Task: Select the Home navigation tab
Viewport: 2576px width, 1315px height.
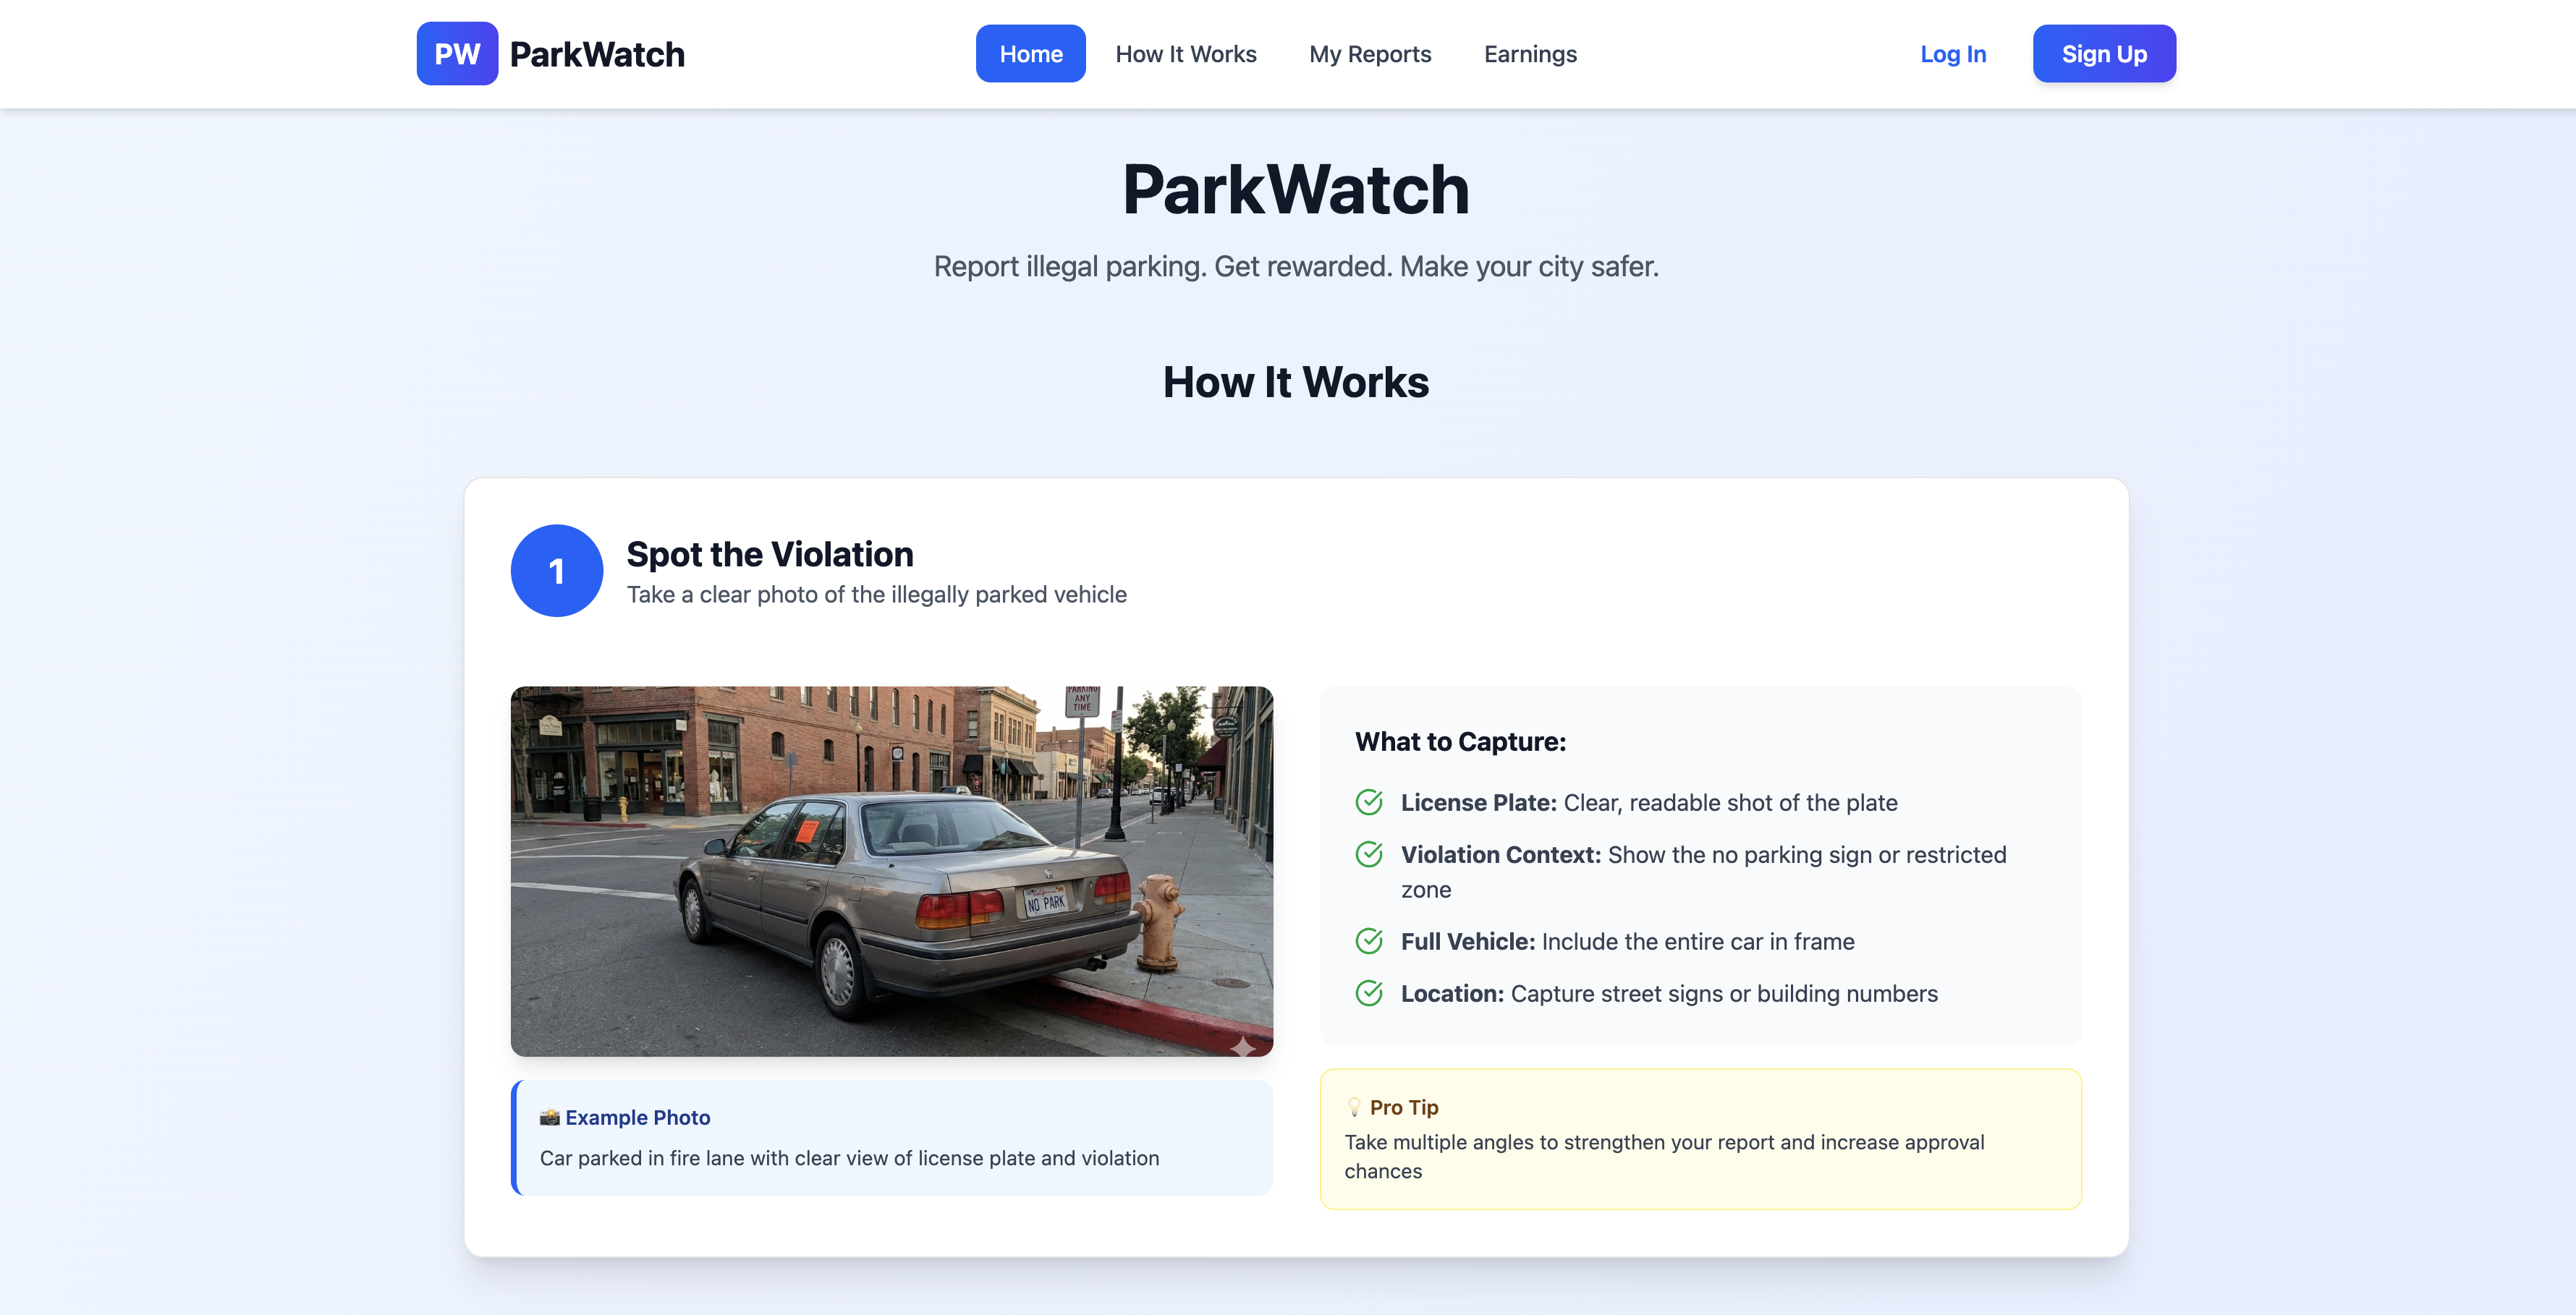Action: 1030,54
